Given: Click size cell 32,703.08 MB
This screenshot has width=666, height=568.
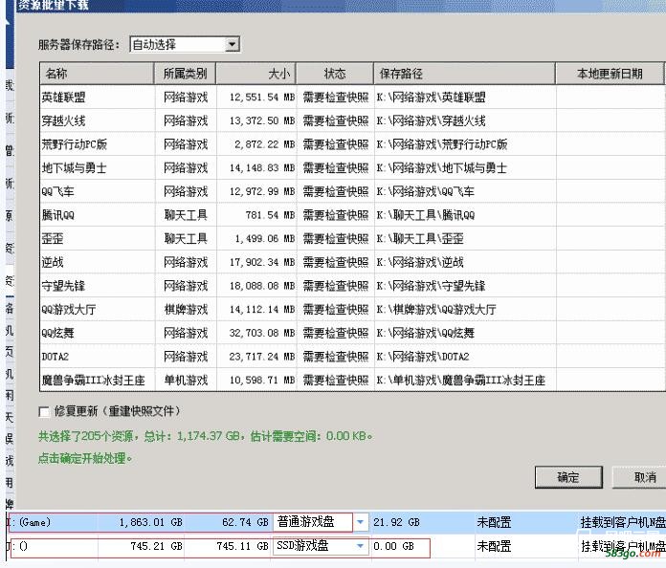Looking at the screenshot, I should [261, 333].
